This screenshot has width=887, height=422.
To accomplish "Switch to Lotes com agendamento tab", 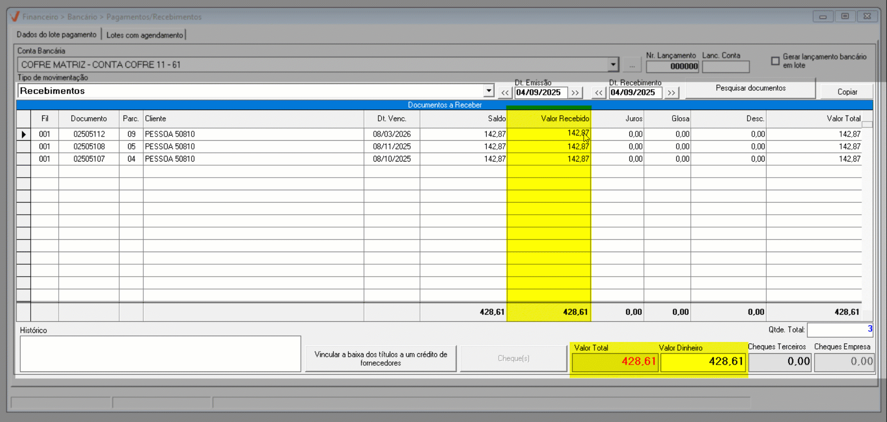I will pos(145,35).
